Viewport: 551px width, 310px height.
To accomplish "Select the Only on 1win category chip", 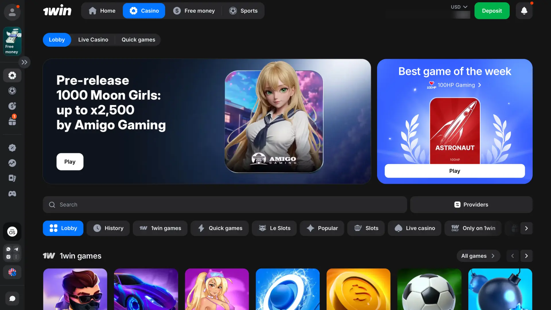I will [x=473, y=228].
